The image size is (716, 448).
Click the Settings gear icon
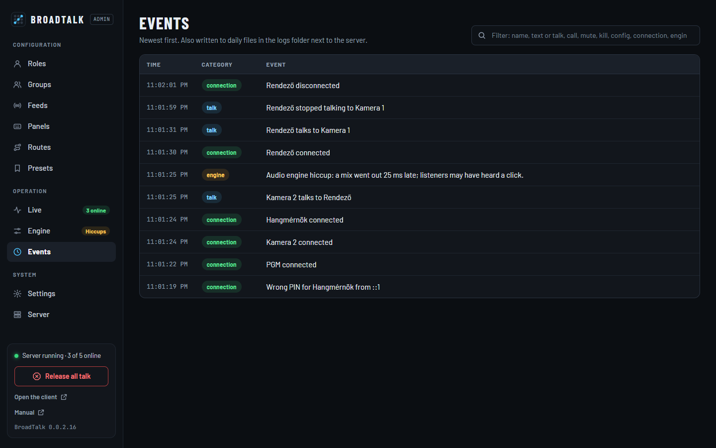17,294
